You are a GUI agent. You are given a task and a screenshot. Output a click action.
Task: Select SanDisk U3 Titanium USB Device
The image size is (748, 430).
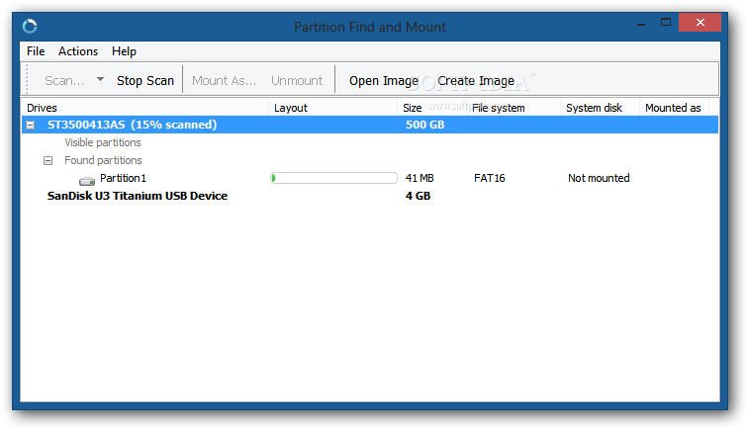138,196
